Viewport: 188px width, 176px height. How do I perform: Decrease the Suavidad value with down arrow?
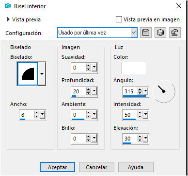pos(89,69)
